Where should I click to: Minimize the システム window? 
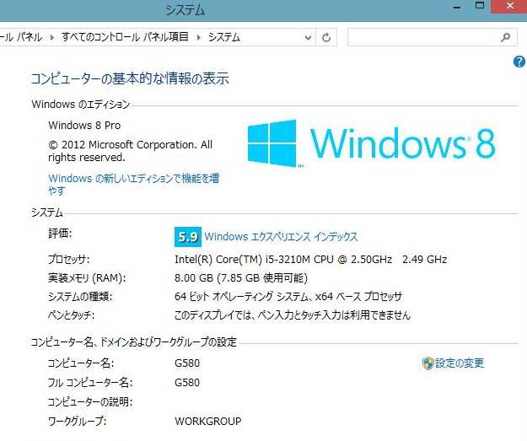[457, 8]
